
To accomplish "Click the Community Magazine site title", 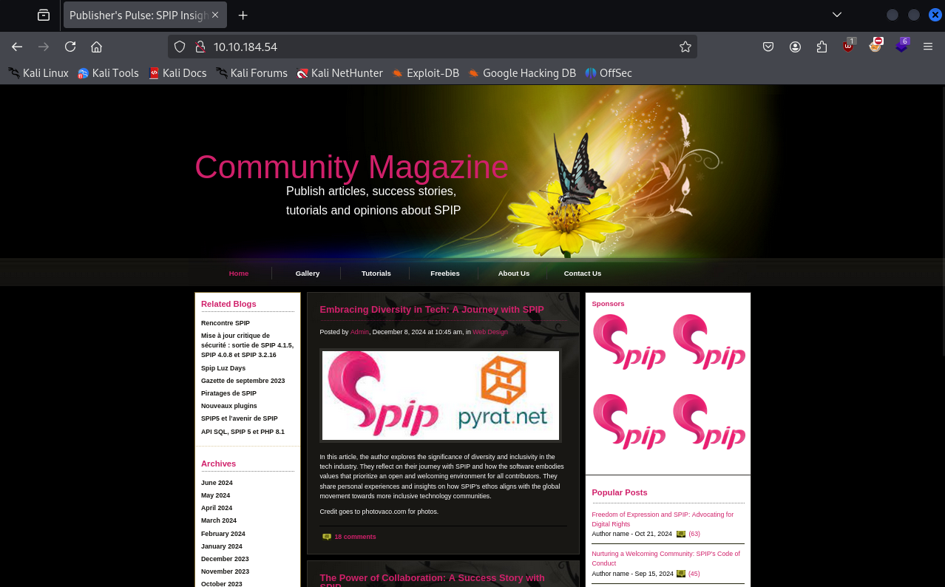I will click(351, 167).
